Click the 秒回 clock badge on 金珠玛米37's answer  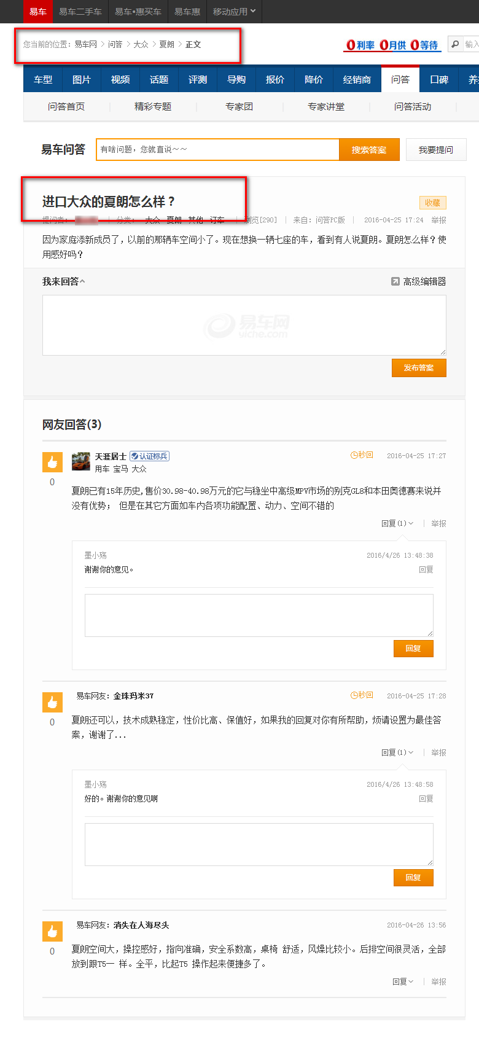362,695
